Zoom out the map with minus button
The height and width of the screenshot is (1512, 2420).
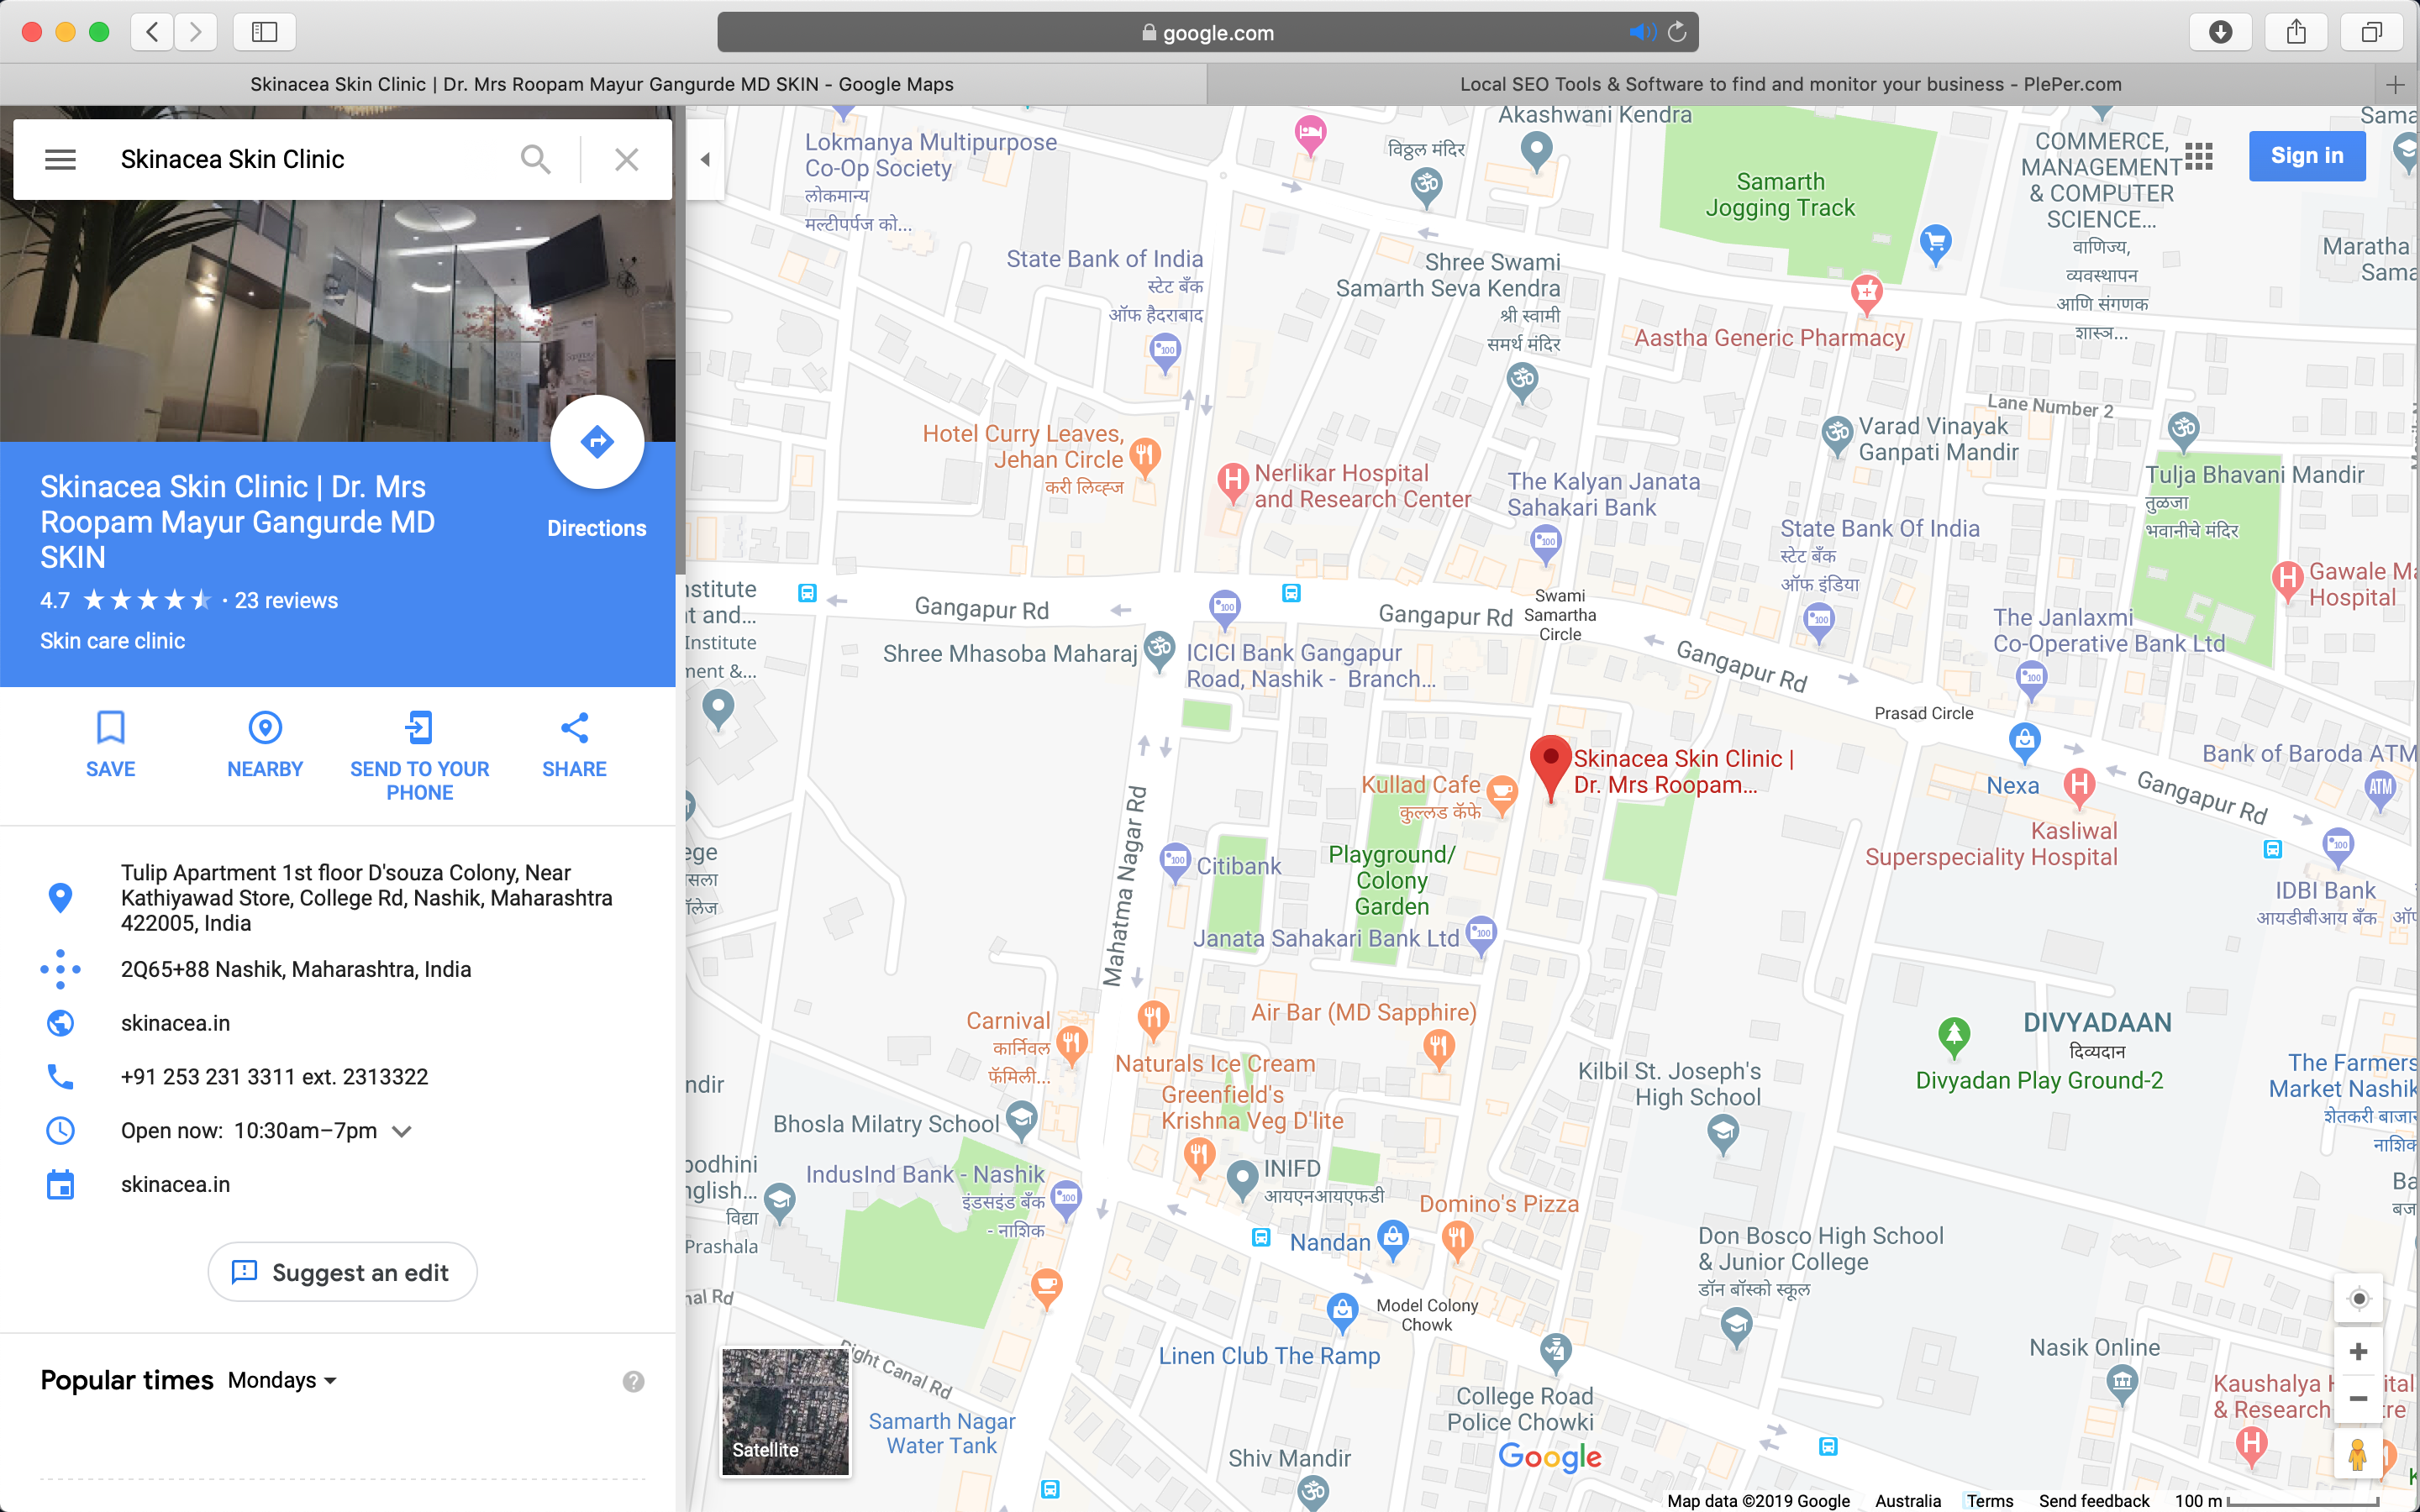coord(2359,1399)
